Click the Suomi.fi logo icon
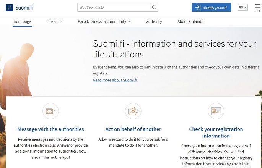The height and width of the screenshot is (168, 262). [10, 8]
